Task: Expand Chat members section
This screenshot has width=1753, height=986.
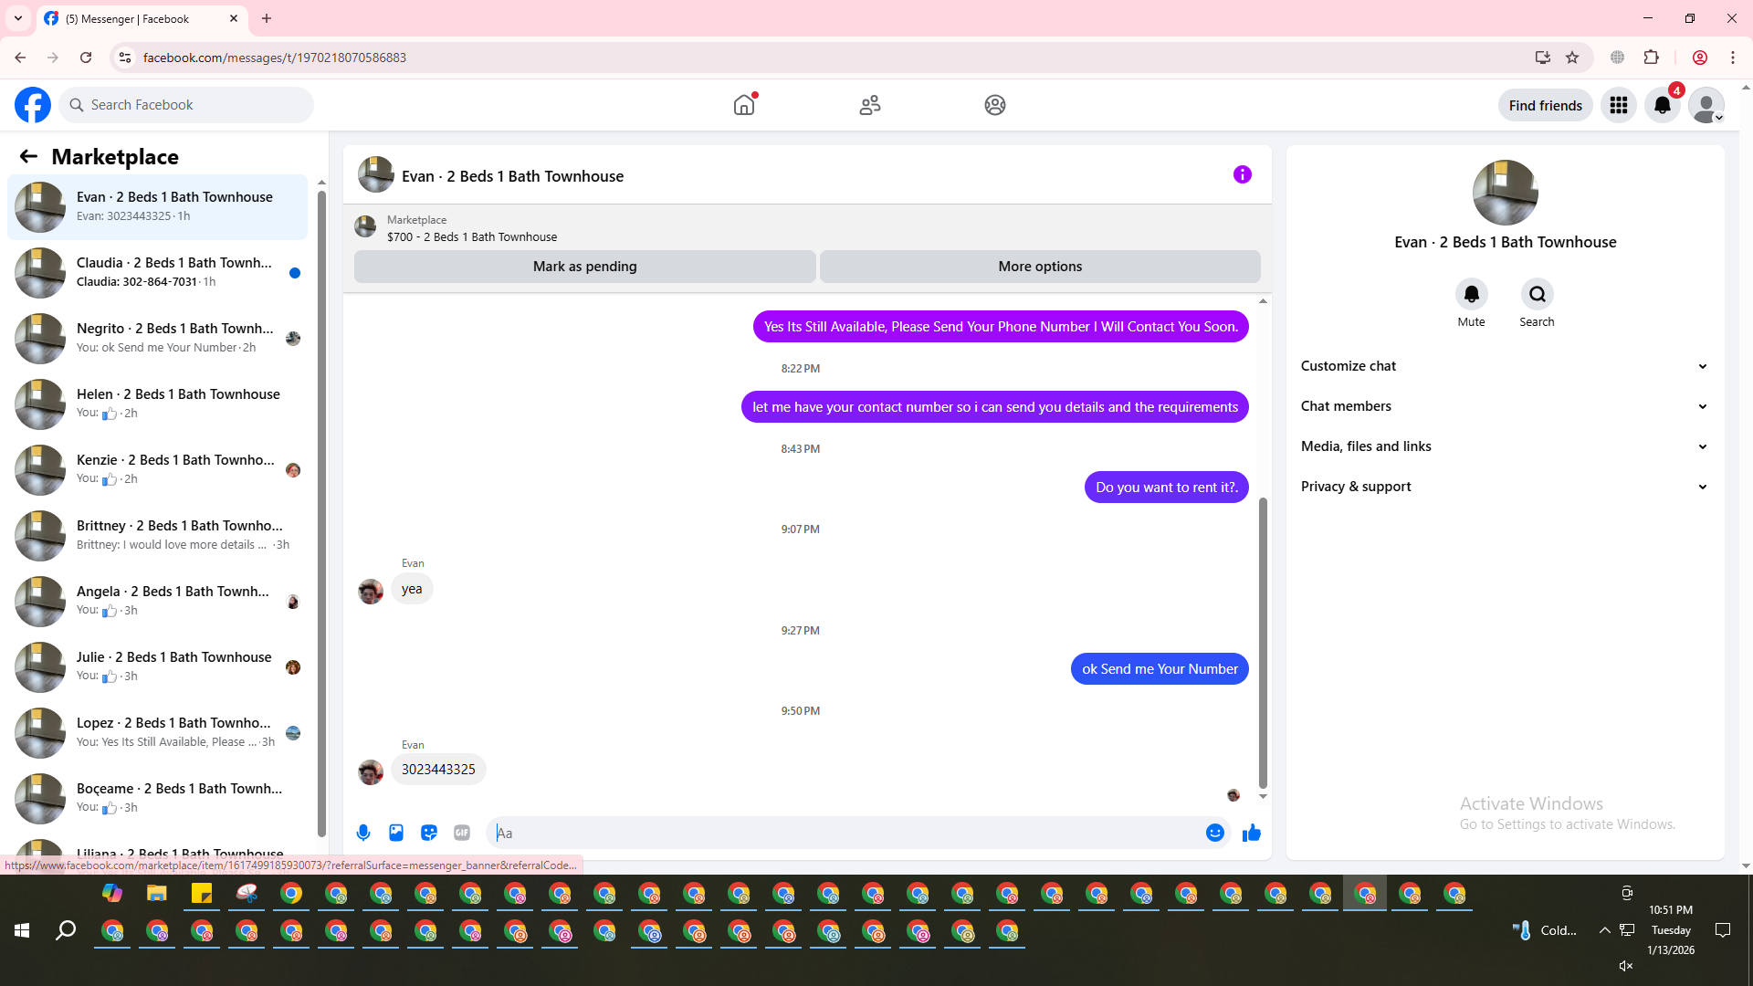Action: click(1504, 406)
